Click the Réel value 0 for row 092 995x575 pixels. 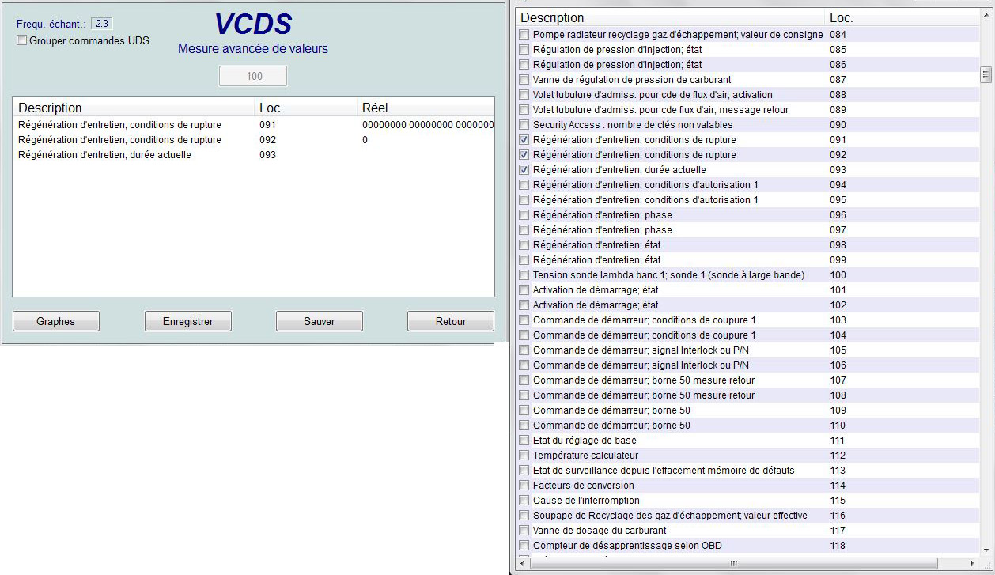[x=365, y=140]
